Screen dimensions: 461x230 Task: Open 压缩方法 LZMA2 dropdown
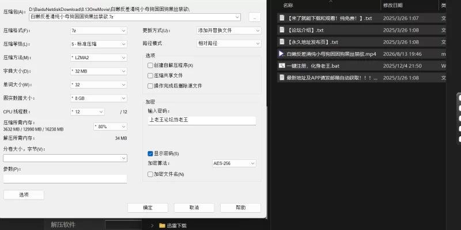(99, 57)
